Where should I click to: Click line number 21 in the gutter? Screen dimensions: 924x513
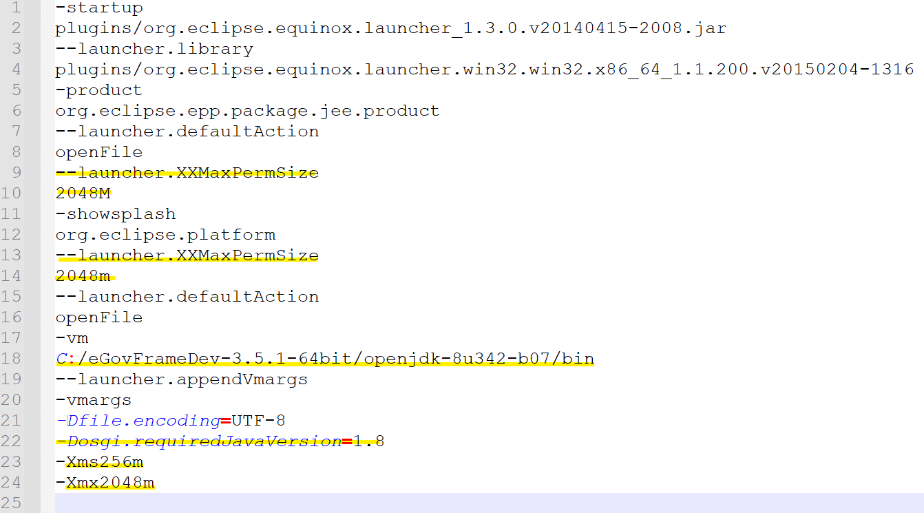pos(12,421)
